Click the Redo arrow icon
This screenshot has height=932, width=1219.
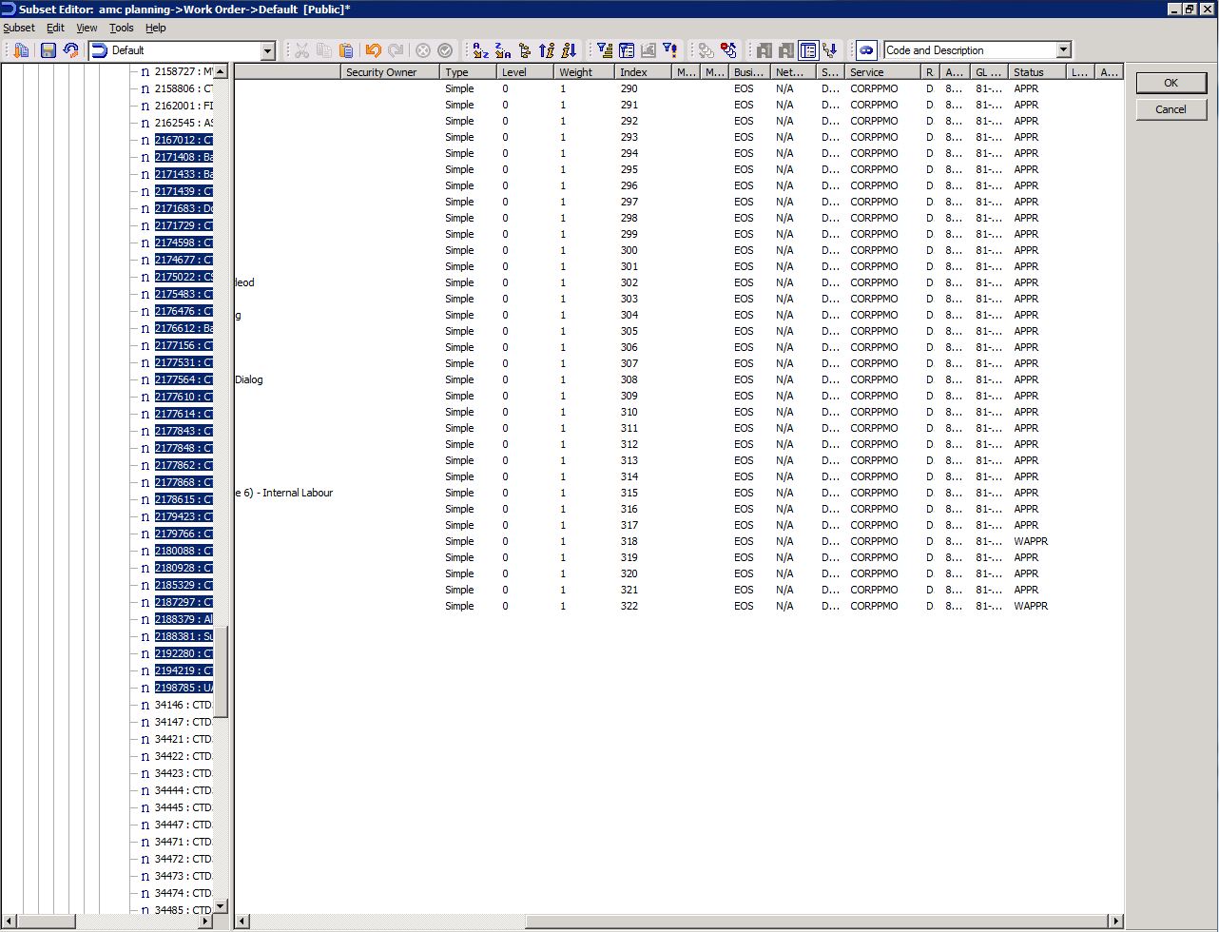click(x=396, y=50)
